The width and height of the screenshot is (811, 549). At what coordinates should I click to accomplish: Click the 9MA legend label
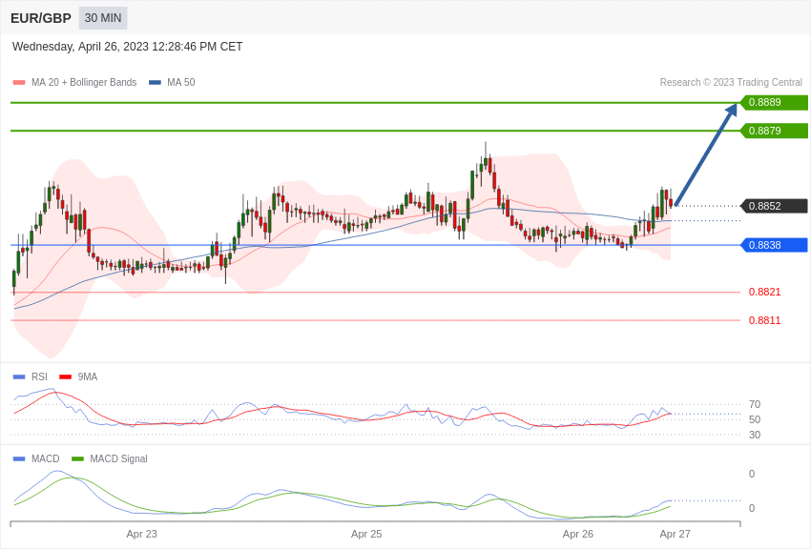pyautogui.click(x=88, y=377)
